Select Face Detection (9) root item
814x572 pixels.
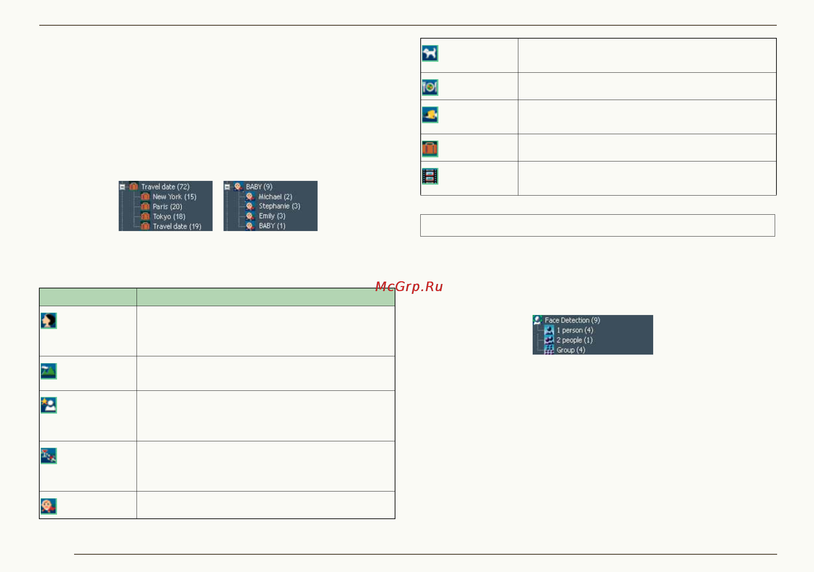(x=572, y=320)
